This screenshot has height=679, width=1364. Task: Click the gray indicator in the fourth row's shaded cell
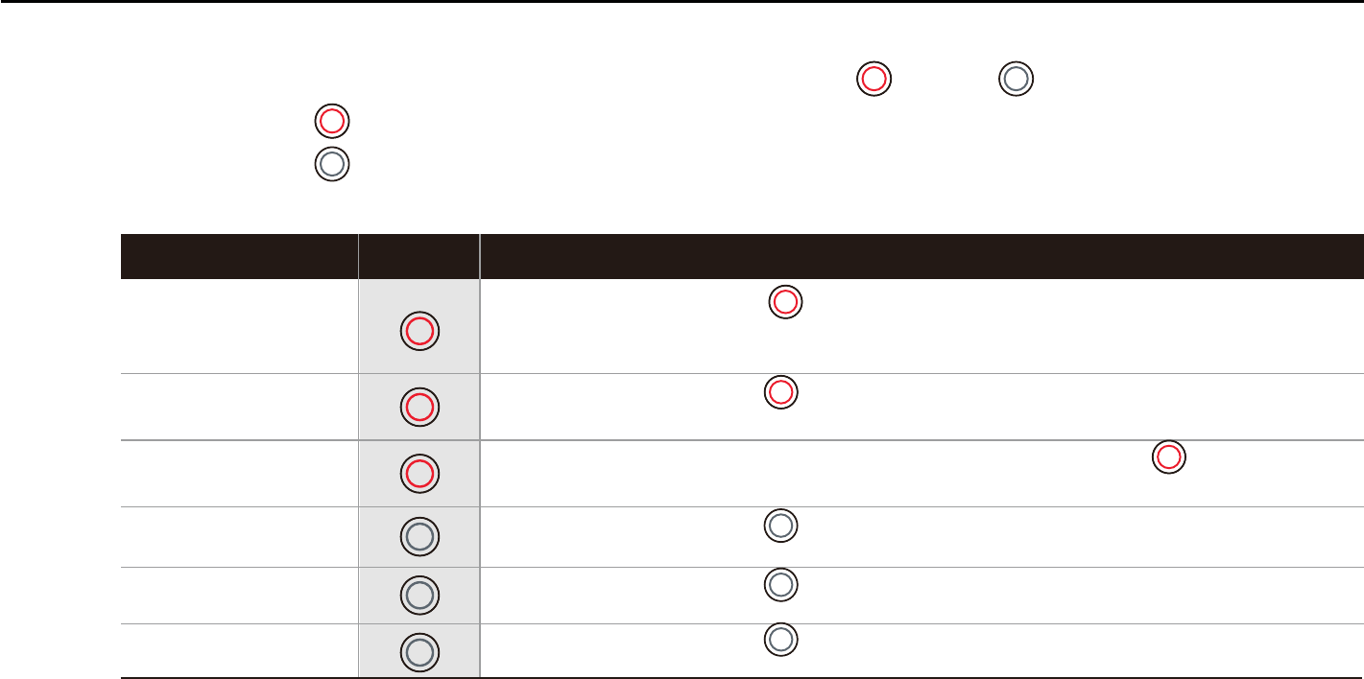(x=419, y=538)
